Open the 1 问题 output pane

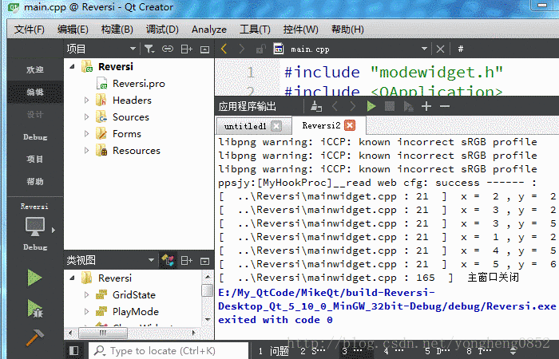click(273, 351)
